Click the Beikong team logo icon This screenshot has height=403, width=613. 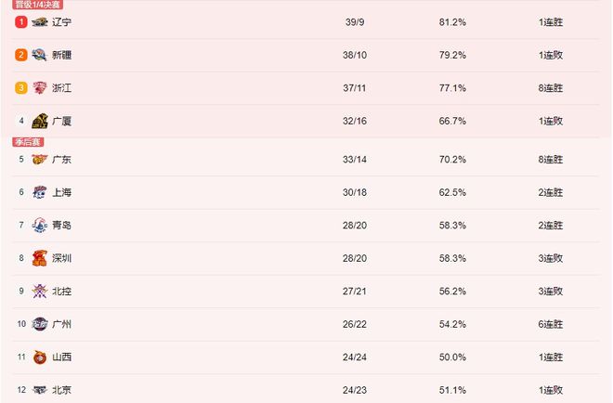pos(40,292)
